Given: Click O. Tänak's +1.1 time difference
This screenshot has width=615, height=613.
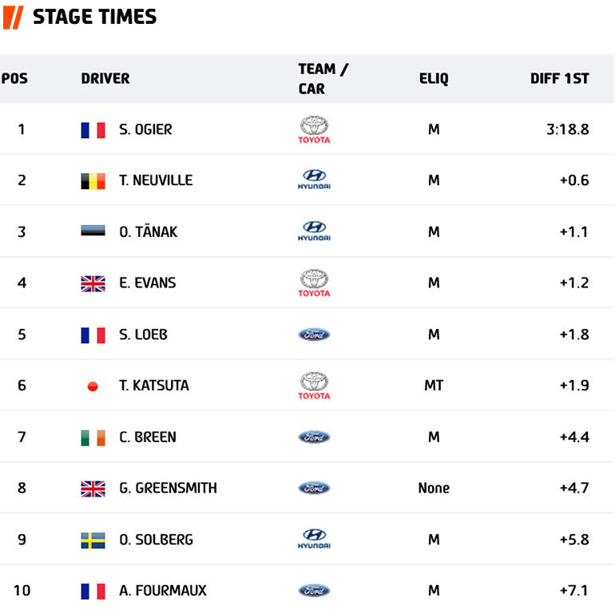Looking at the screenshot, I should click(574, 231).
